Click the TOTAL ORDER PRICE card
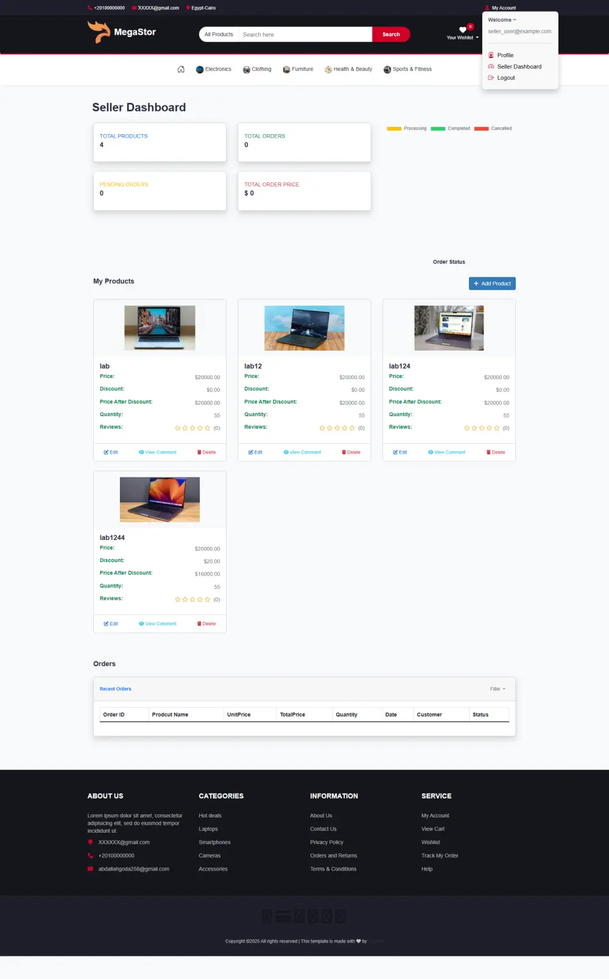This screenshot has height=979, width=609. [x=304, y=191]
